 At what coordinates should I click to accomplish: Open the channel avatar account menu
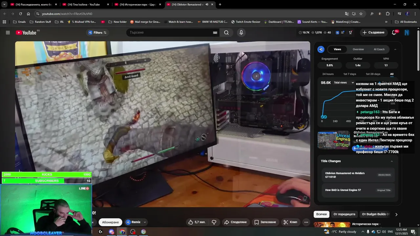pos(407,32)
